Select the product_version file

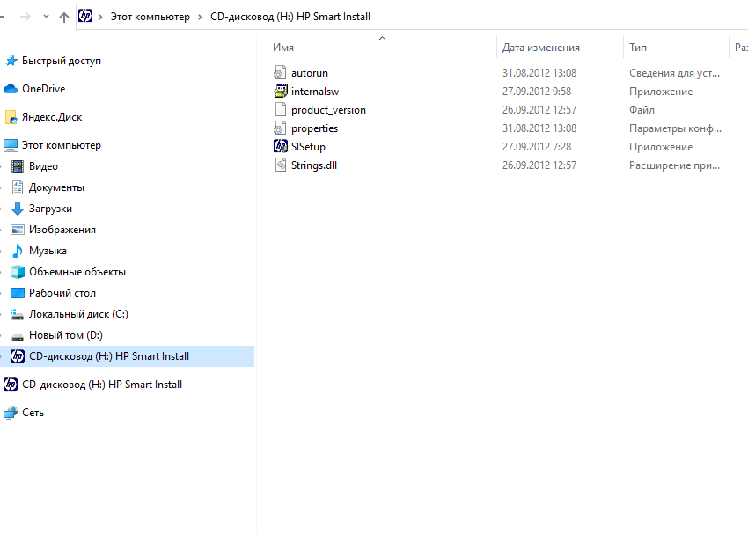pyautogui.click(x=327, y=110)
